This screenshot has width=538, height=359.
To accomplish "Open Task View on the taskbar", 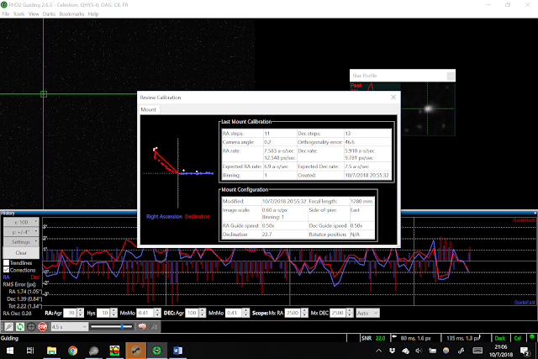I will coord(30,351).
